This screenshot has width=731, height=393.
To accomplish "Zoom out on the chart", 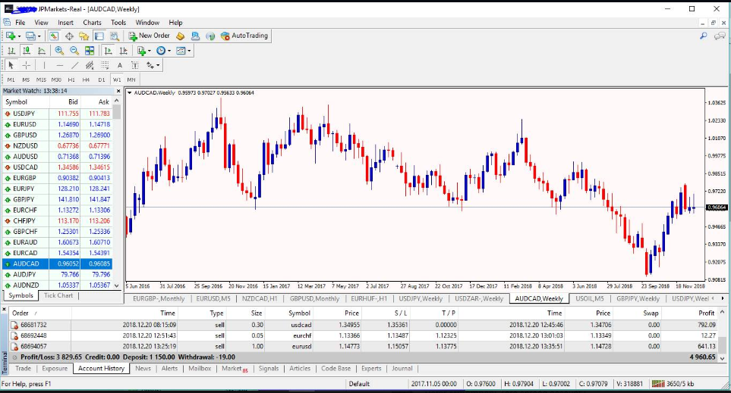I will (74, 51).
